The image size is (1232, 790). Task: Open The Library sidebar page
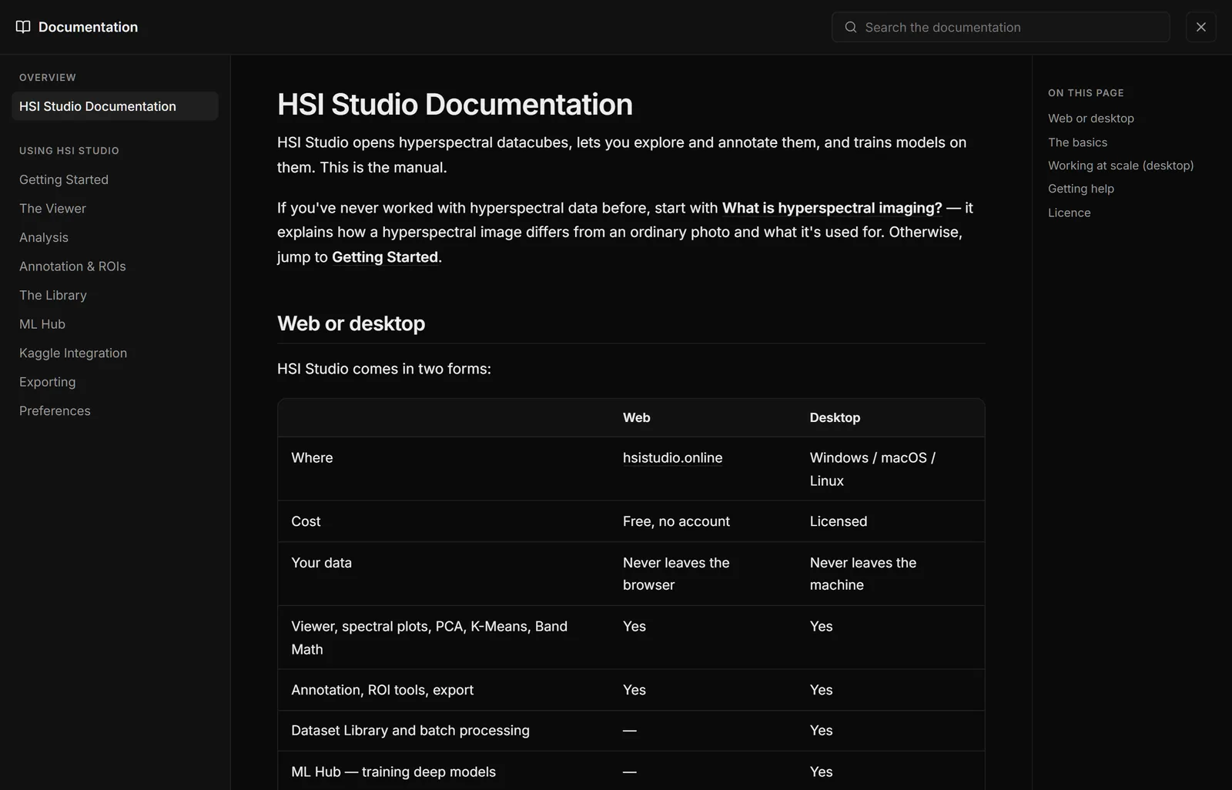(53, 295)
